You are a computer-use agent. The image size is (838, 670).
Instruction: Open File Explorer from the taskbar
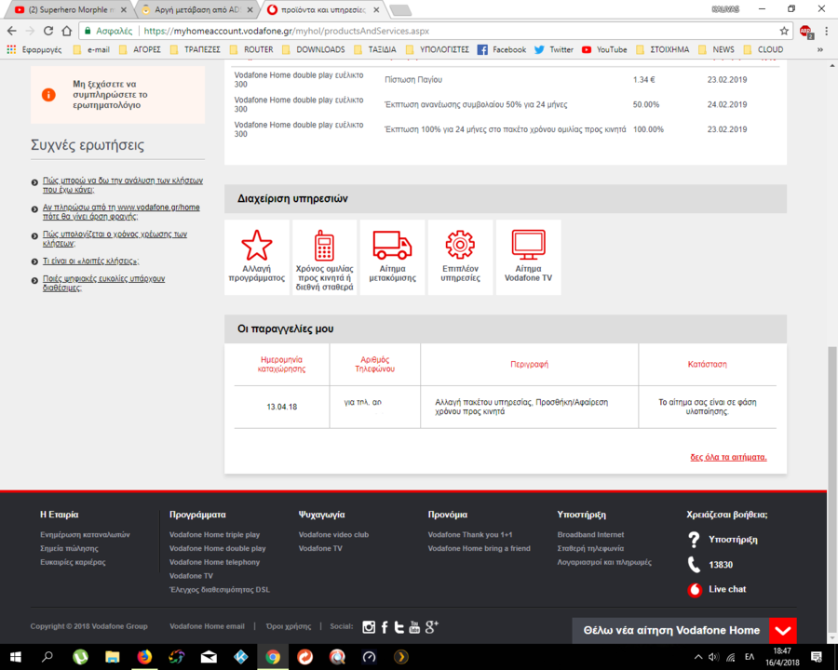click(x=113, y=657)
